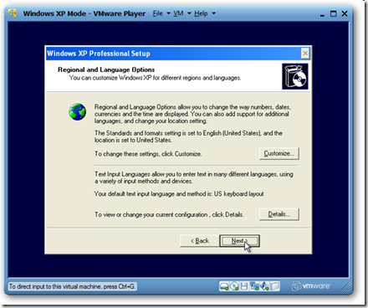Click the CD/DVD drive status icon
The image size is (368, 308).
234,286
